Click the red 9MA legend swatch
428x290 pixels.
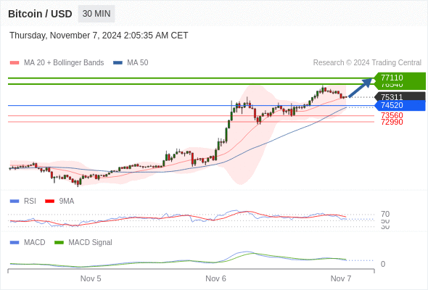(x=49, y=202)
